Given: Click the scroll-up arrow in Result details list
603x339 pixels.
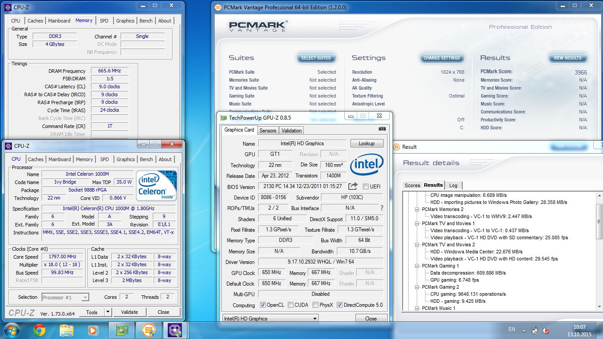Looking at the screenshot, I should tap(599, 195).
